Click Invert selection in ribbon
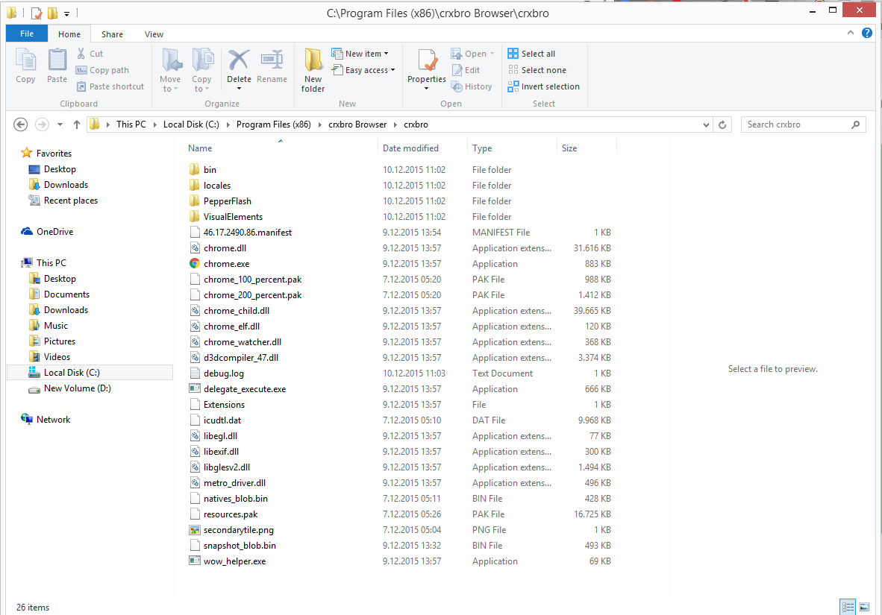882x615 pixels. 543,86
